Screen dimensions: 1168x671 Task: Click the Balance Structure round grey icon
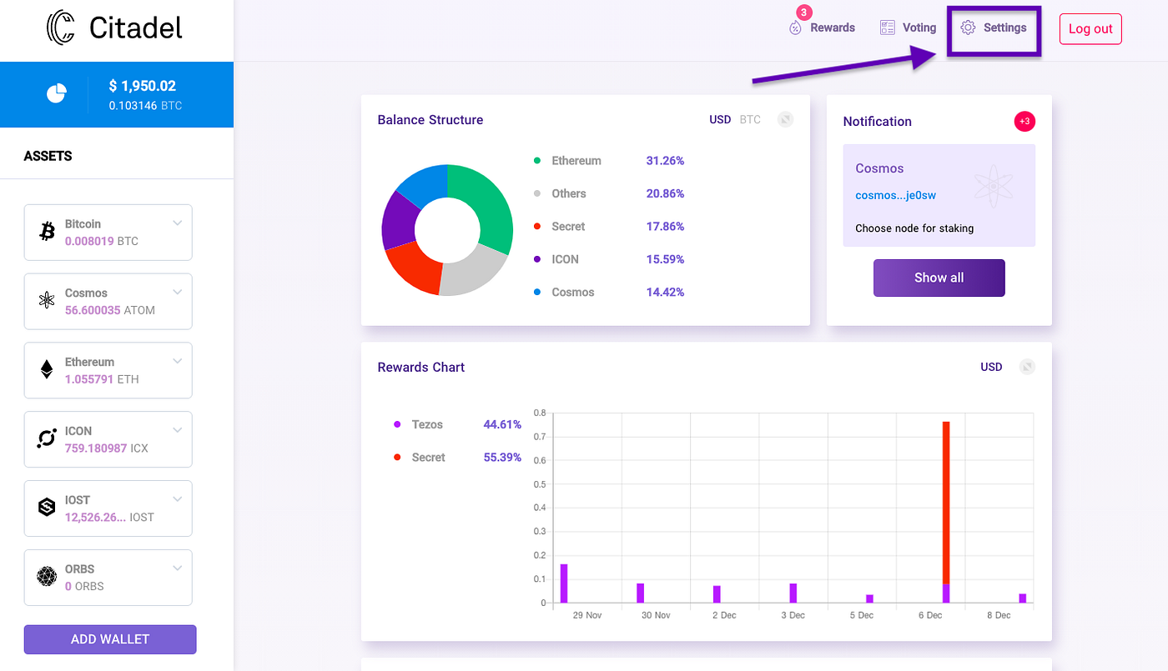click(x=785, y=120)
